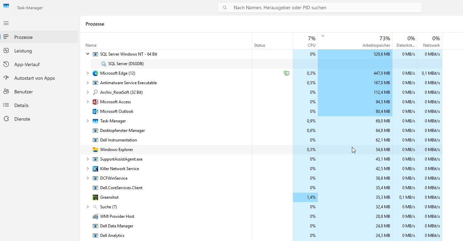Go to Autostart von Apps
This screenshot has width=463, height=241.
40,78
